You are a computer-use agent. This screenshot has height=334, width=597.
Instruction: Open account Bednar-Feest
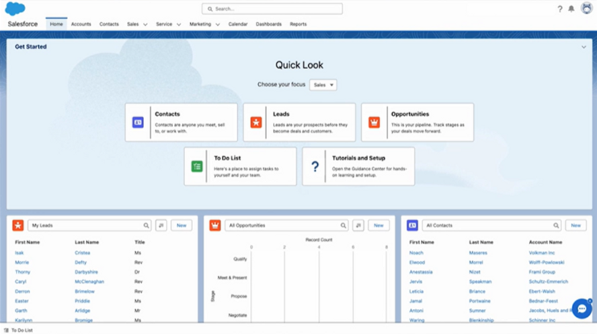point(543,301)
